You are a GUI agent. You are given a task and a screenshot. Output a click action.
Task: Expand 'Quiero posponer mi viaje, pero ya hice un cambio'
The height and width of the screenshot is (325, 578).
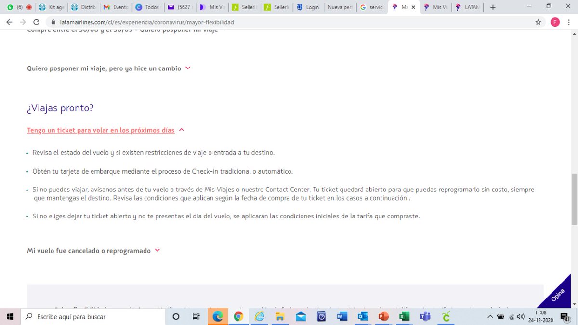[109, 68]
